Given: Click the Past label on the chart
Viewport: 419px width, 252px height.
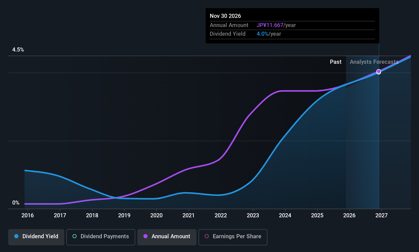Looking at the screenshot, I should [336, 62].
